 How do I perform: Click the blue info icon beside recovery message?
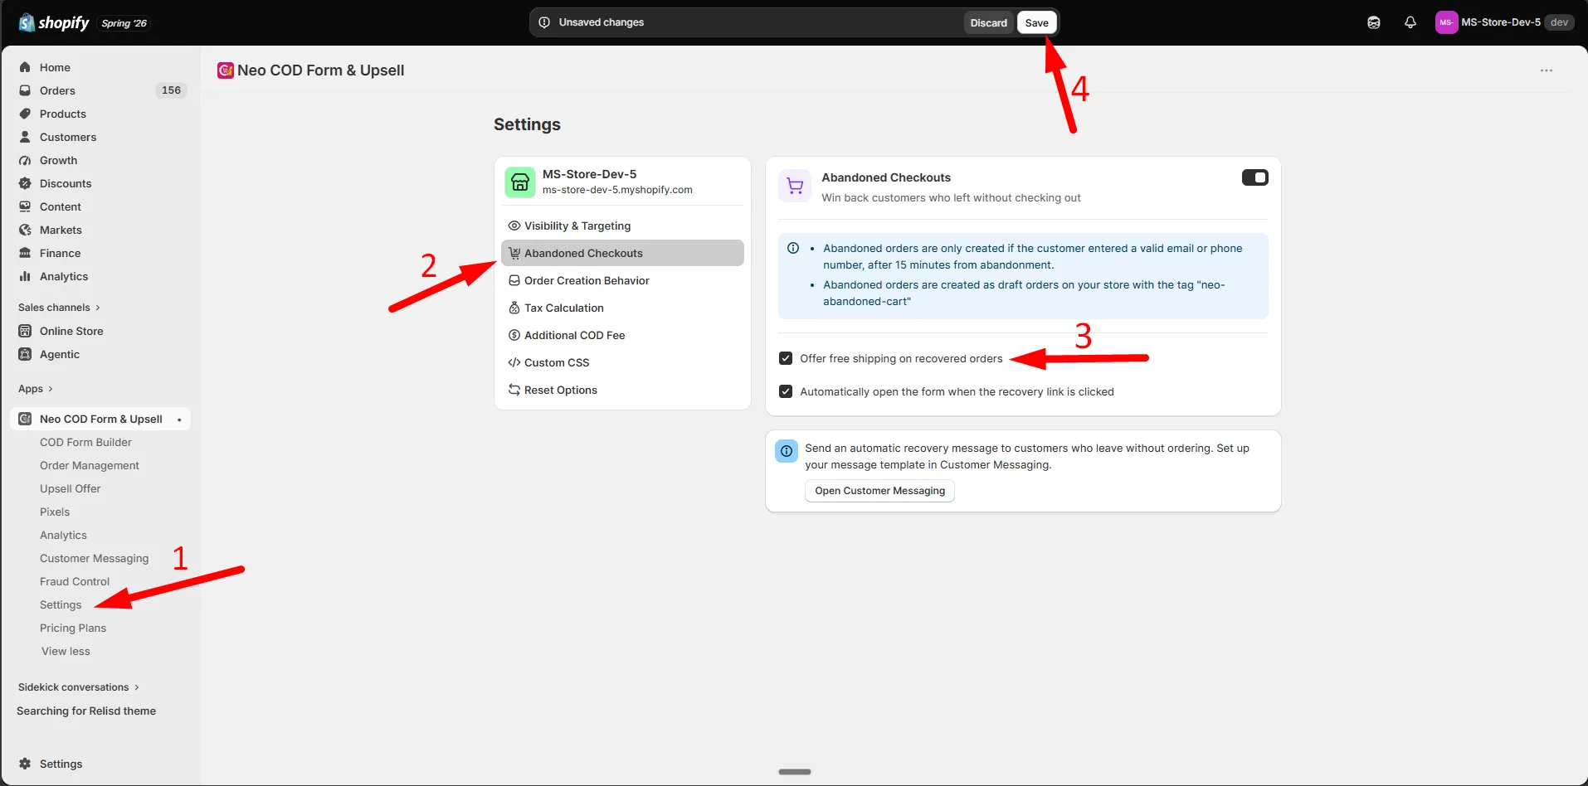[x=787, y=451]
